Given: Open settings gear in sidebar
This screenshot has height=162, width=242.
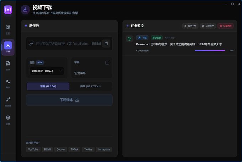Looking at the screenshot, I should click(x=8, y=120).
